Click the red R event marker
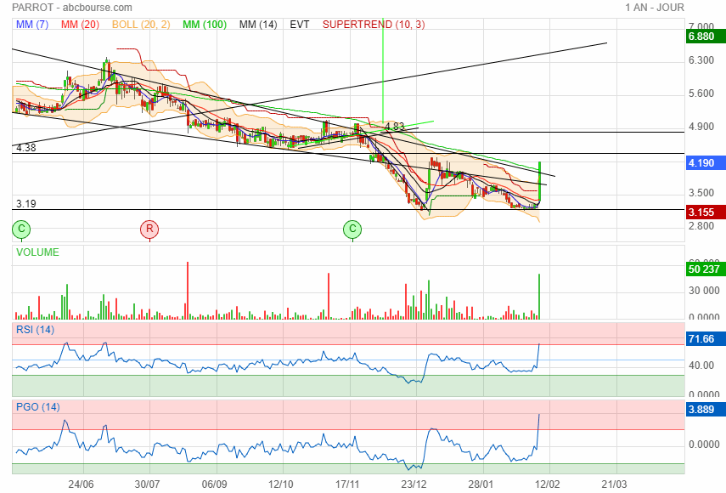The height and width of the screenshot is (493, 726). [x=149, y=229]
